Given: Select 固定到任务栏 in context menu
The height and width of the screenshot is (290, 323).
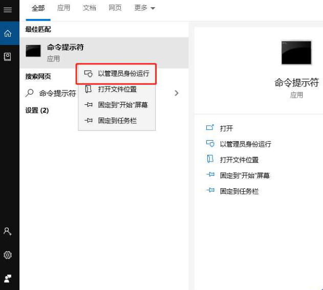Looking at the screenshot, I should point(117,121).
